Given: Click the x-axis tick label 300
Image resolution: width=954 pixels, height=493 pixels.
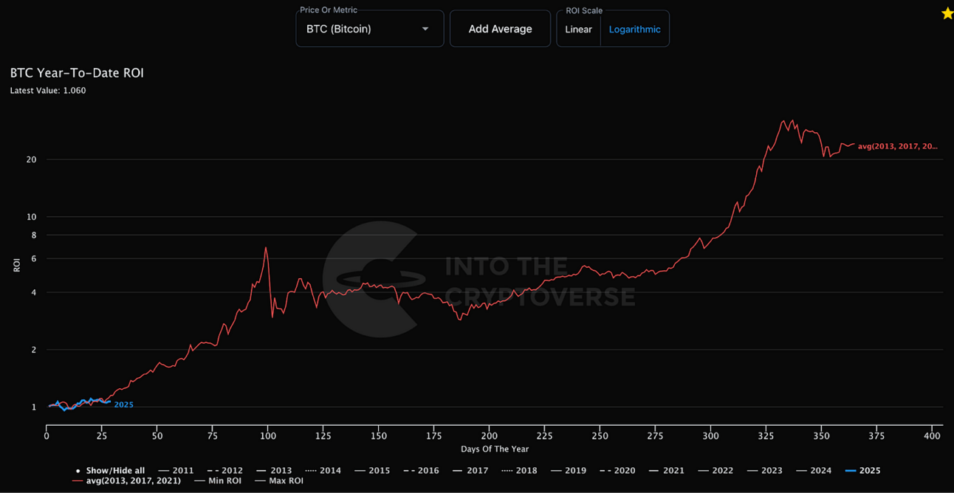Looking at the screenshot, I should point(710,436).
